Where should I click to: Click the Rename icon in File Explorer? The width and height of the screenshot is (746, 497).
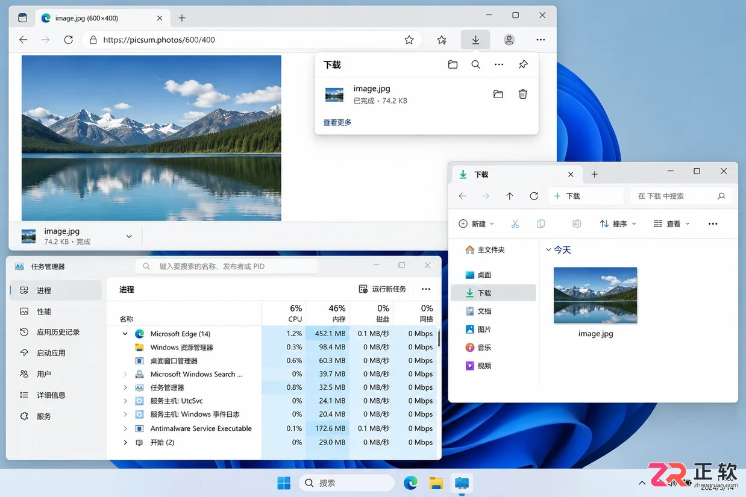click(x=577, y=223)
